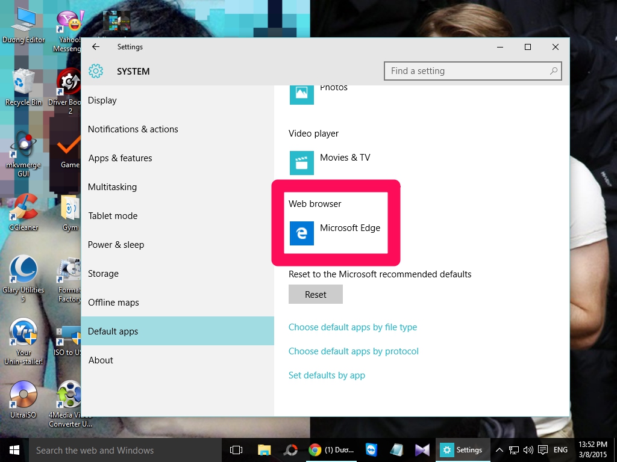Click the Photos default app icon

pyautogui.click(x=301, y=94)
